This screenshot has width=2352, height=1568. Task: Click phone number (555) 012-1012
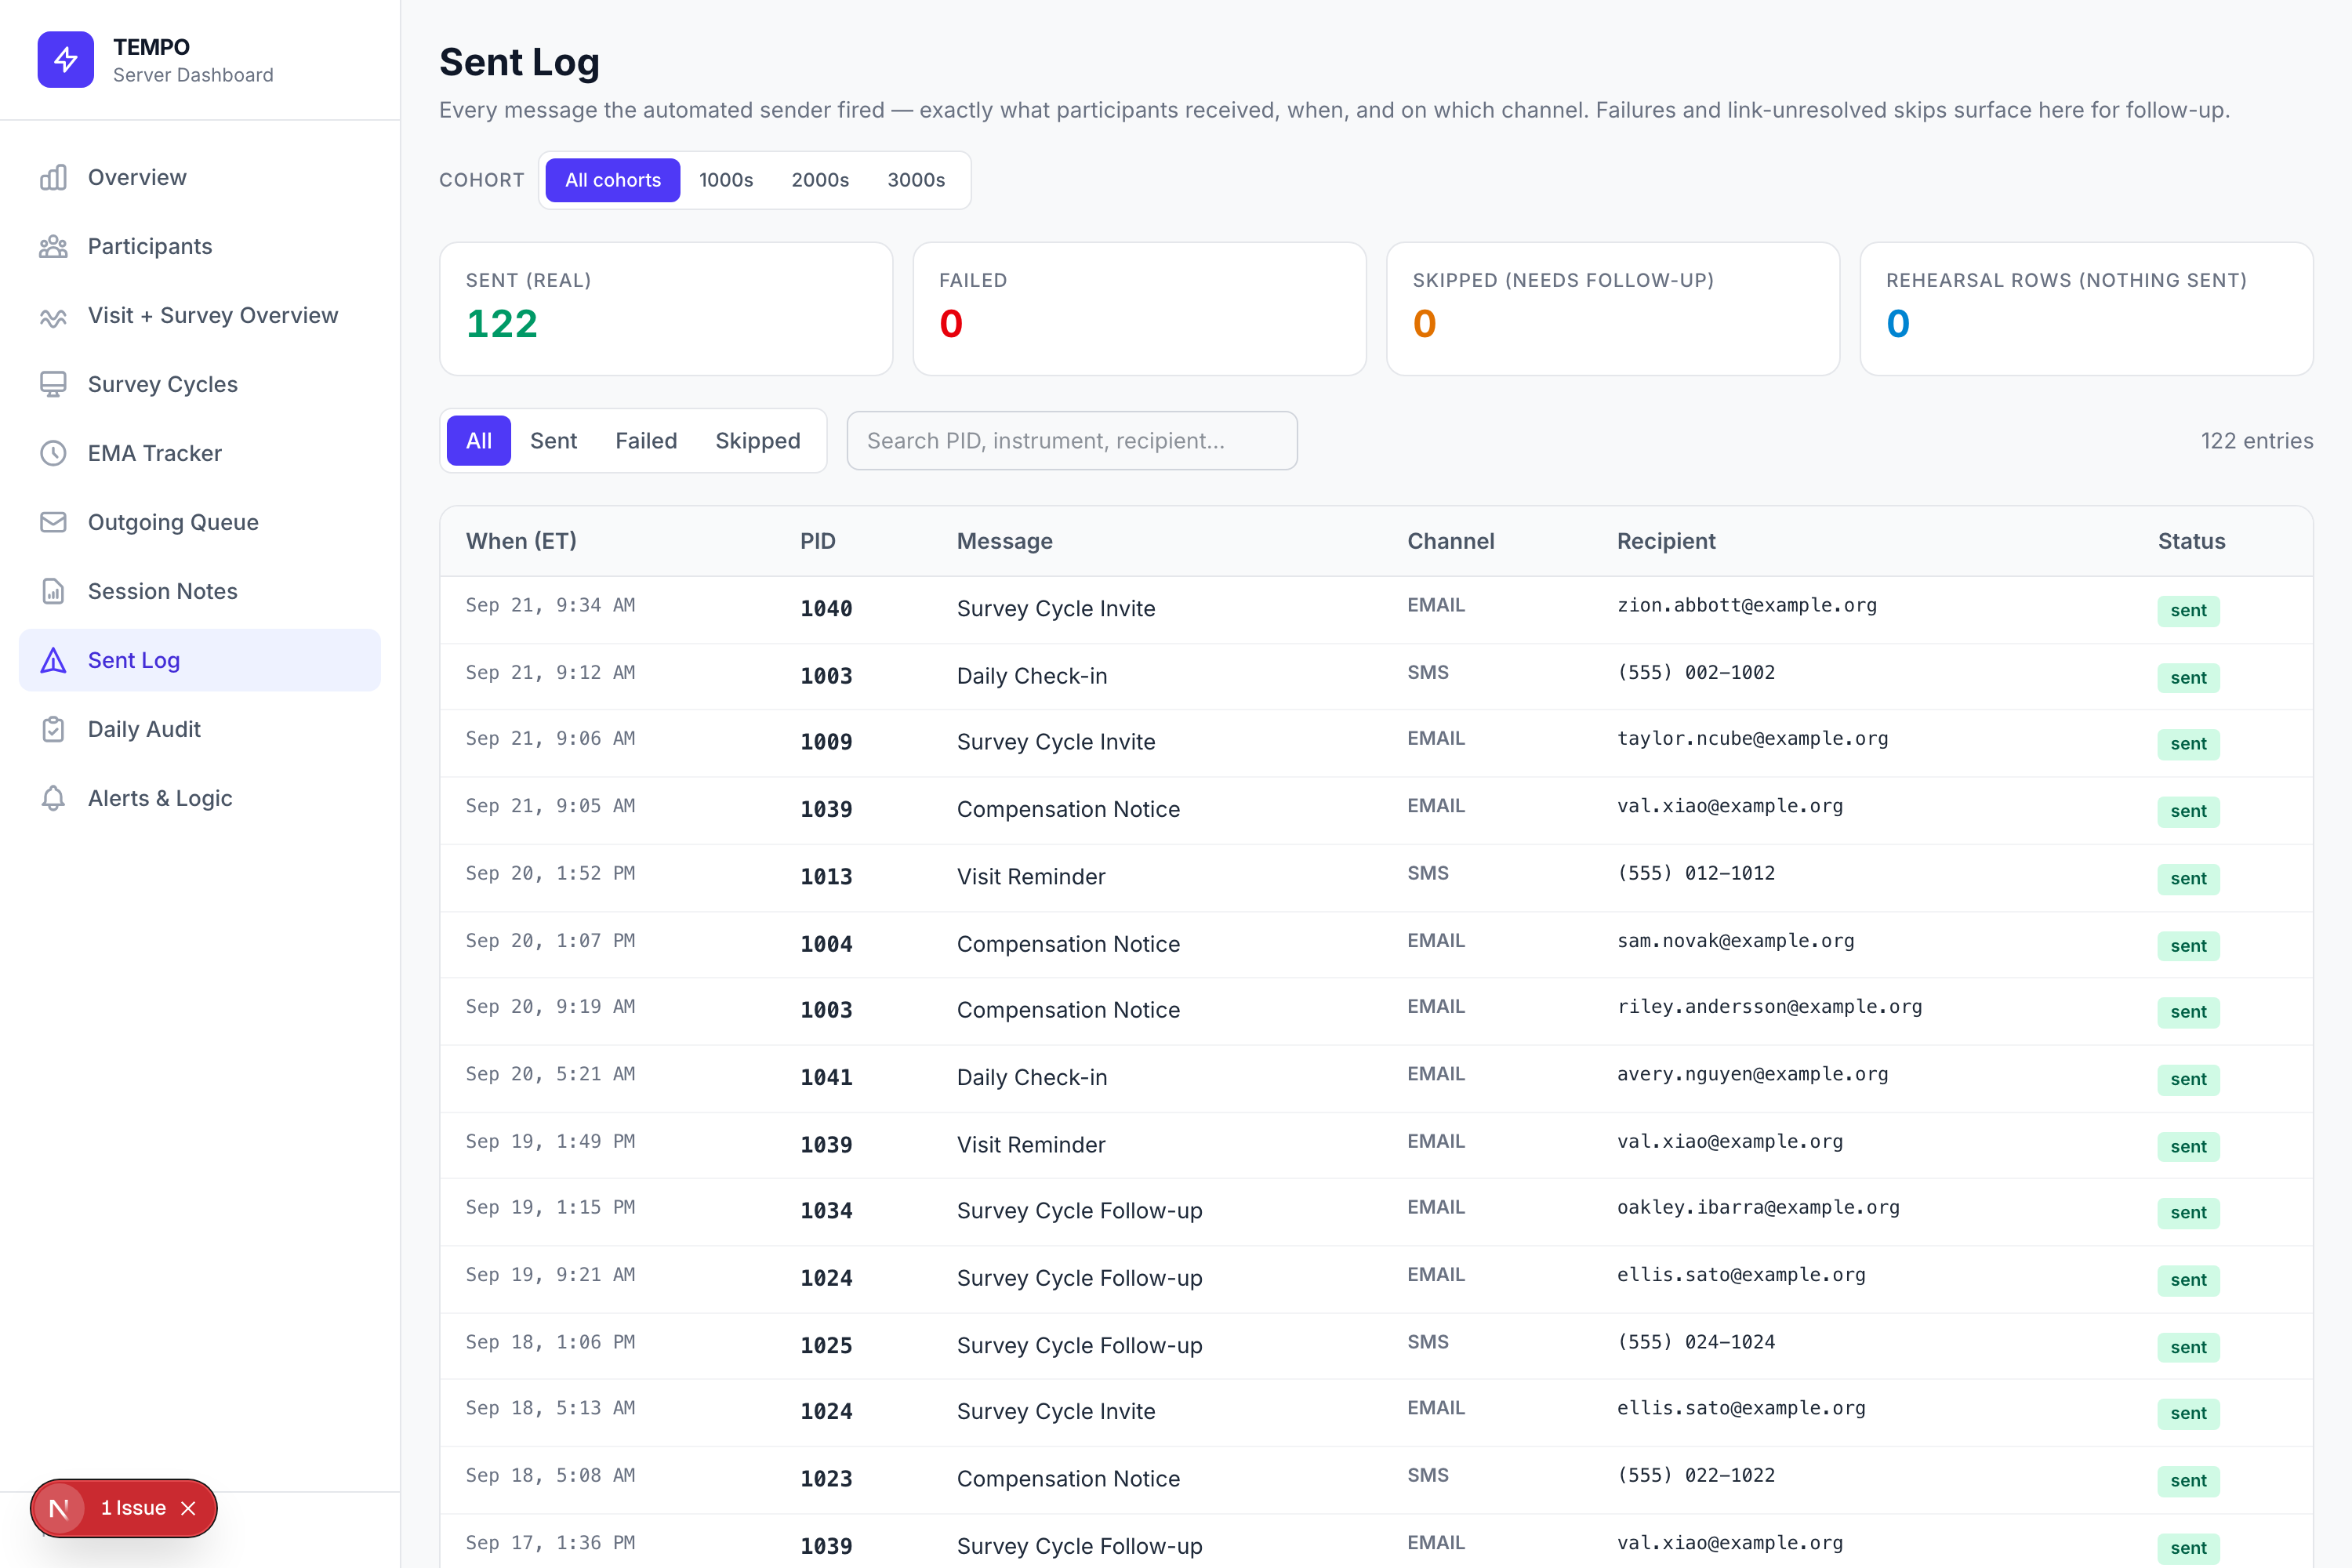point(1696,873)
